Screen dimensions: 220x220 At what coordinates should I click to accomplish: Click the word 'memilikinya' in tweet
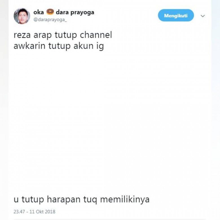tap(125, 199)
